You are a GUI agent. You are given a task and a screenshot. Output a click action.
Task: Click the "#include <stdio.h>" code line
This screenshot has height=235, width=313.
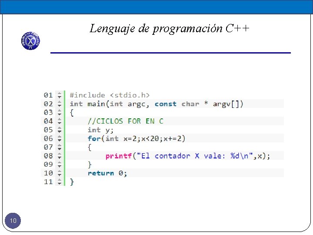[x=110, y=95]
